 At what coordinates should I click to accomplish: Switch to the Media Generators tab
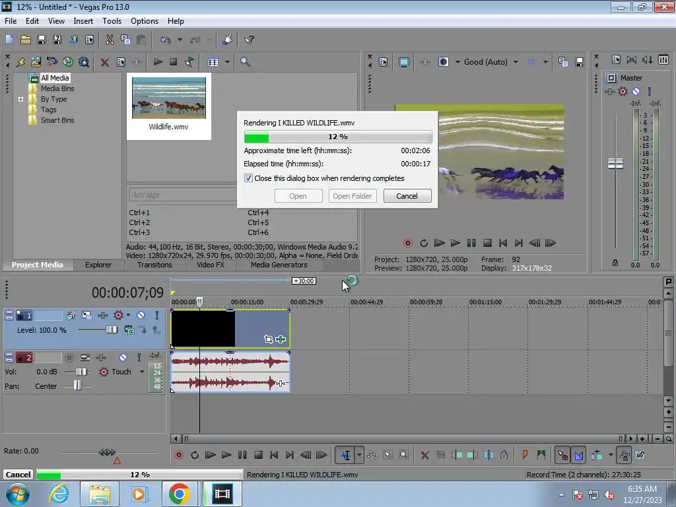(x=279, y=265)
